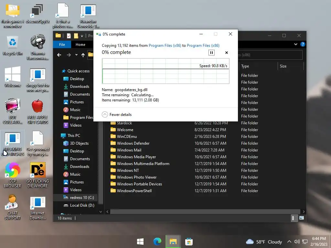Select the Windows Defender folder
The width and height of the screenshot is (331, 248).
tap(130, 143)
